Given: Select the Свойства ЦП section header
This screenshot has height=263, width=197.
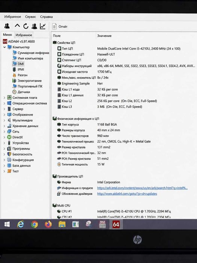Looking at the screenshot, I should point(64,42).
